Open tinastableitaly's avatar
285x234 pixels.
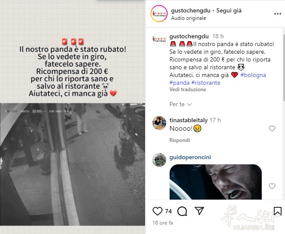pos(159,123)
